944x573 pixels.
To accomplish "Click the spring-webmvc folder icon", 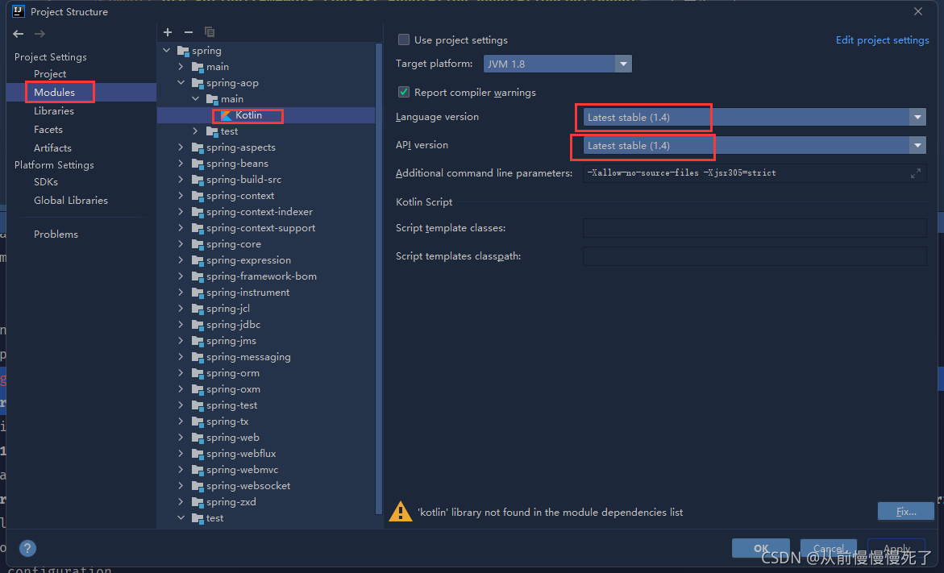I will [198, 470].
